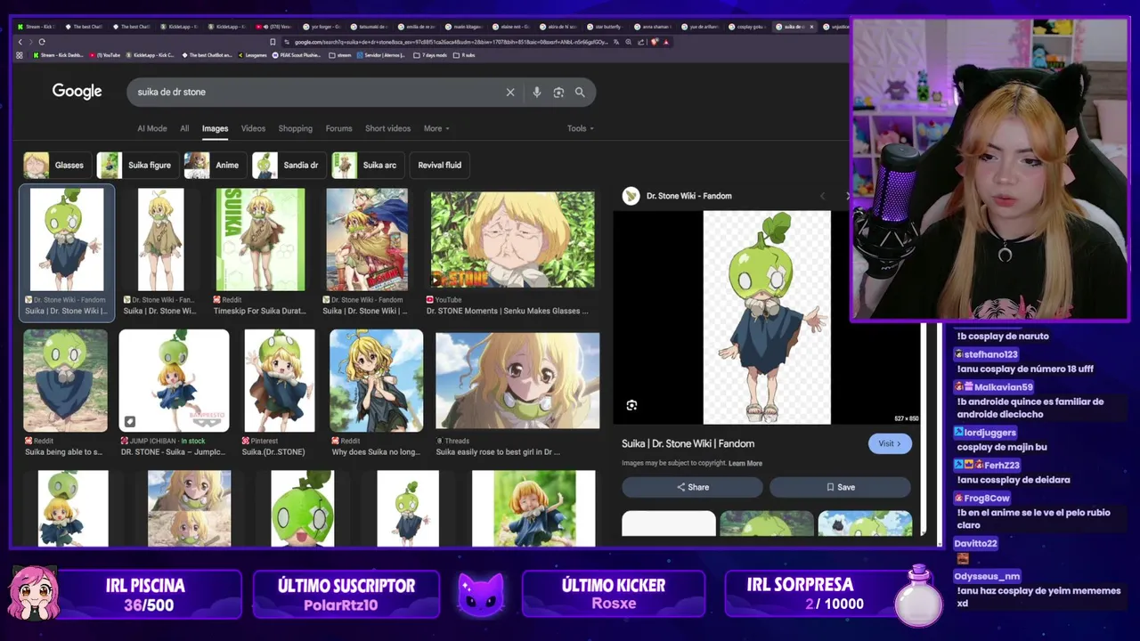Go to previous image in preview panel
The height and width of the screenshot is (641, 1140).
(822, 196)
